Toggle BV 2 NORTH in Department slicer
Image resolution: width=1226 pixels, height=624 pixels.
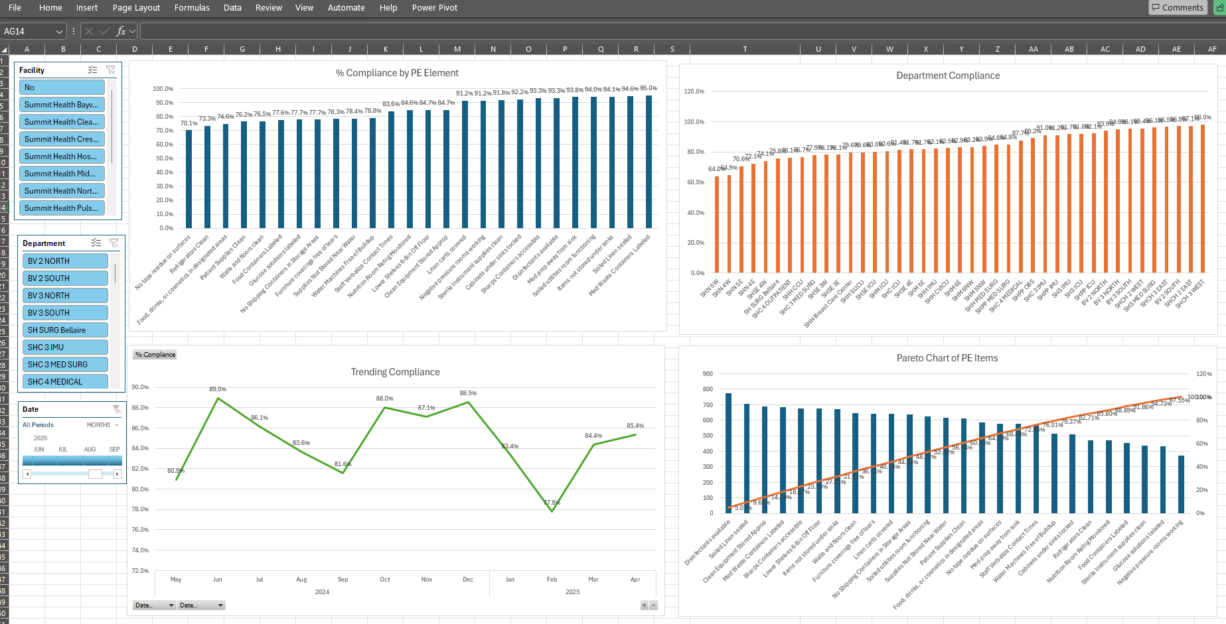click(64, 260)
